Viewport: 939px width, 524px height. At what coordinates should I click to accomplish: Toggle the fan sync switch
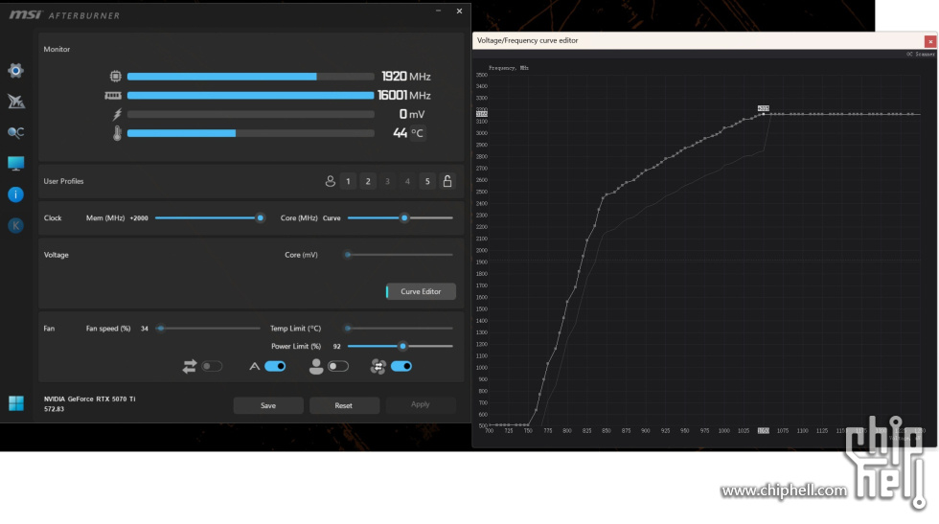pyautogui.click(x=401, y=366)
